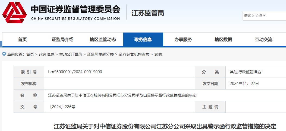286x131 pixels.
Task: Click the red CSRC logo emblem
Action: point(14,12)
